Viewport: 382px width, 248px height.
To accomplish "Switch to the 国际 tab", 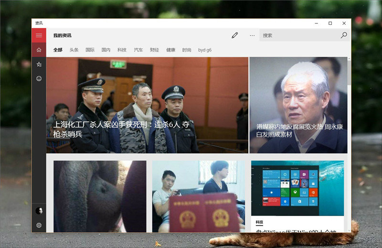I will tap(90, 50).
